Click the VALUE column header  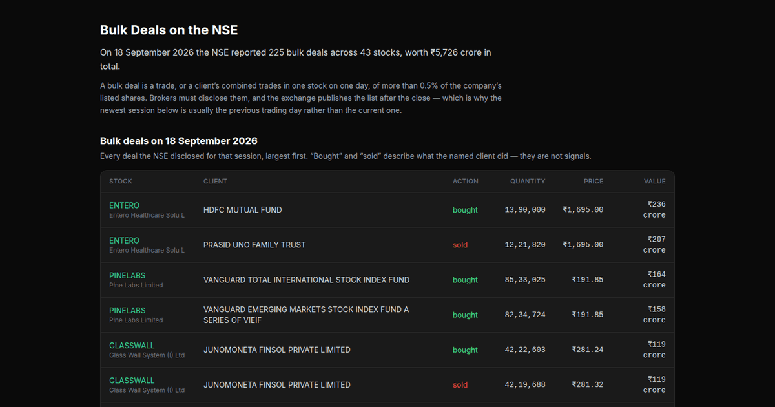tap(655, 182)
